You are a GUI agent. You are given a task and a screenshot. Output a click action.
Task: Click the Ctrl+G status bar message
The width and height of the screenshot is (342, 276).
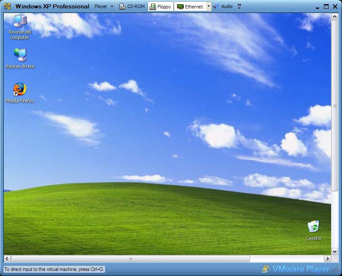[54, 269]
